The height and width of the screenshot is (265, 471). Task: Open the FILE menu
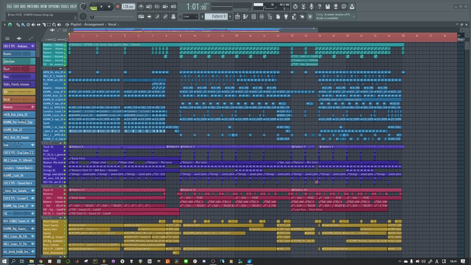[9, 6]
